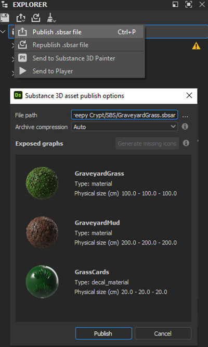208x347 pixels.
Task: Click the Publish button
Action: pyautogui.click(x=103, y=333)
